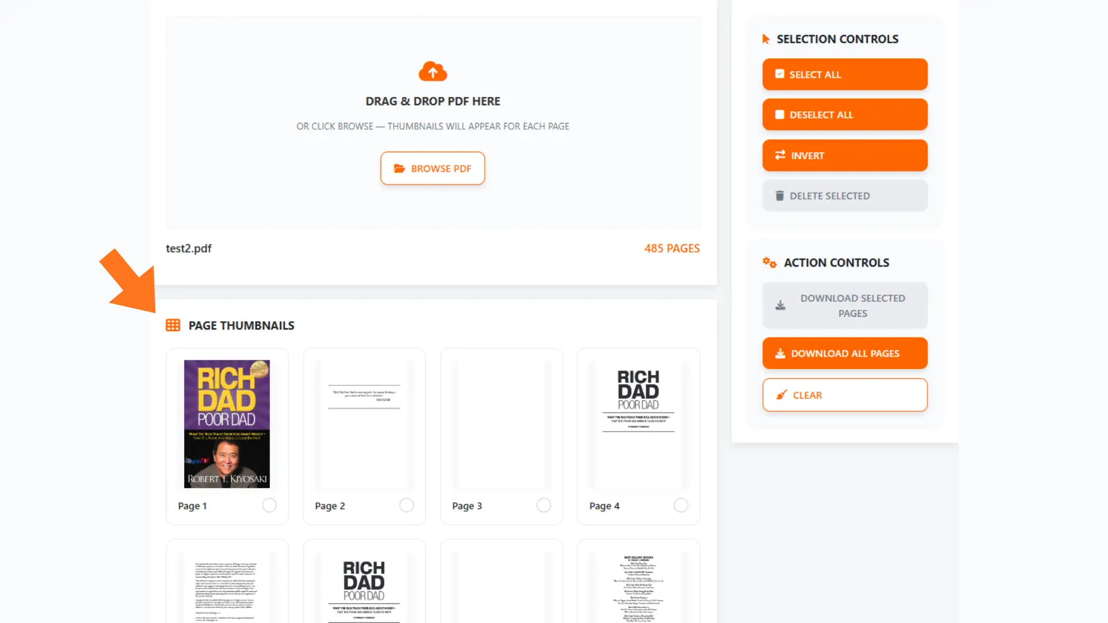The width and height of the screenshot is (1108, 623).
Task: Click the broom icon on Clear
Action: coord(781,395)
